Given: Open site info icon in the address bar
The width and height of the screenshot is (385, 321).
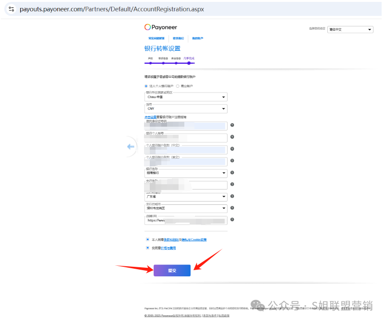Looking at the screenshot, I should (x=12, y=9).
